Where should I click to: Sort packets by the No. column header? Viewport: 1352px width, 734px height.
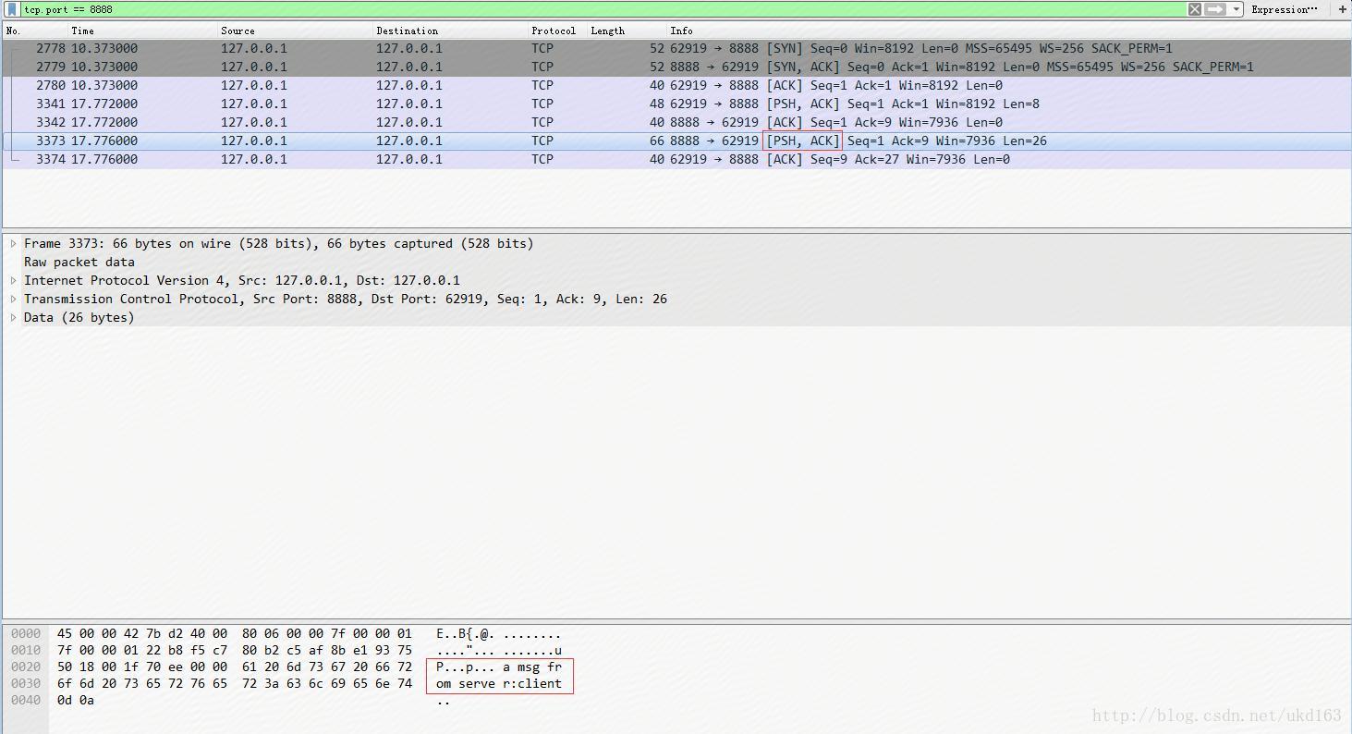coord(35,31)
